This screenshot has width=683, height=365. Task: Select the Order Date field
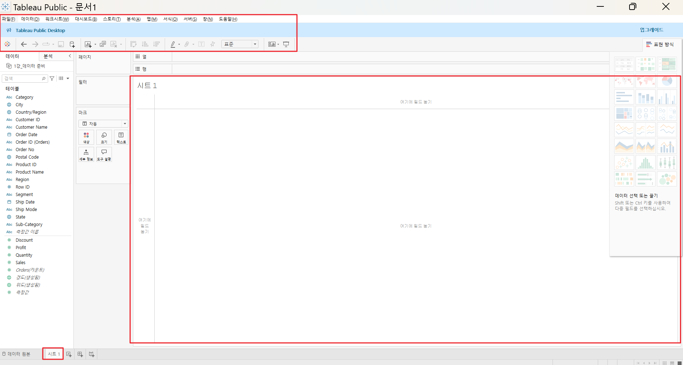pyautogui.click(x=26, y=135)
